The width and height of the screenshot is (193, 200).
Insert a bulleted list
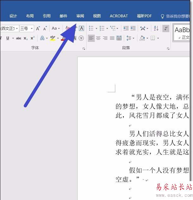tap(91, 28)
